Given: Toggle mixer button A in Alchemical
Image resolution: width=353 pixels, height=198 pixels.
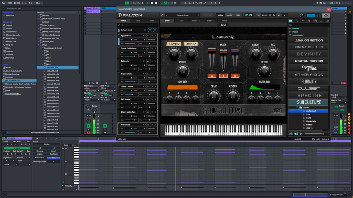Looking at the screenshot, I should [212, 76].
